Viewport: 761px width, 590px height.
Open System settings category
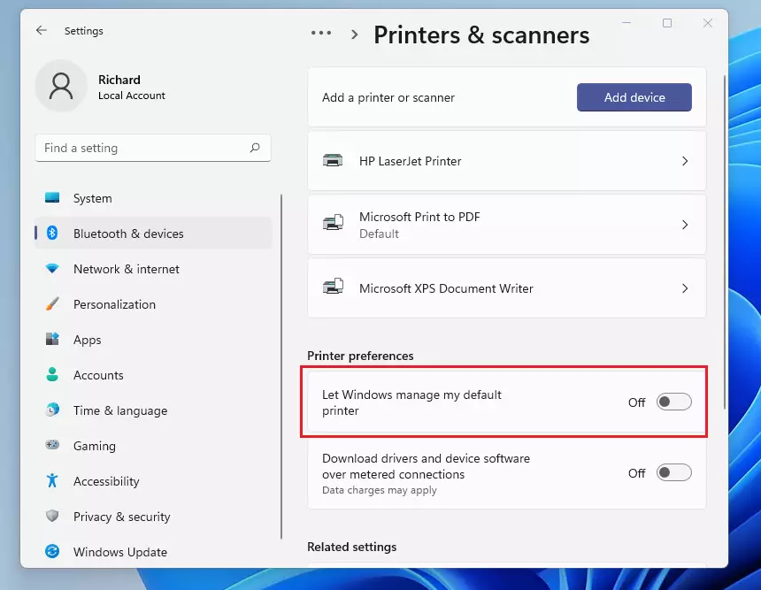tap(153, 198)
